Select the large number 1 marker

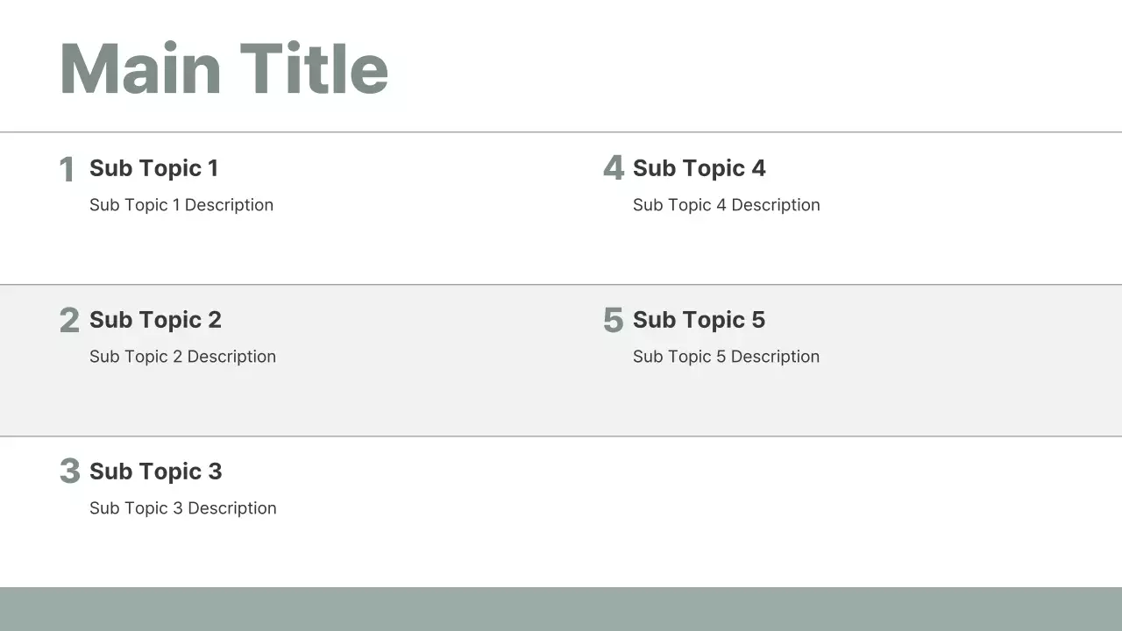67,169
